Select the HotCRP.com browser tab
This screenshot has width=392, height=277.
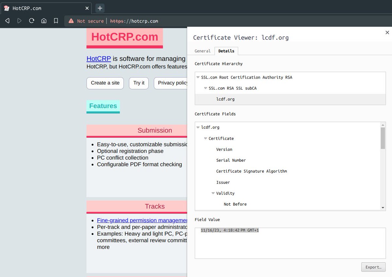47,8
